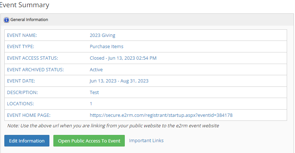The image size is (295, 153).
Task: Click the EVENT NAME label
Action: click(22, 35)
